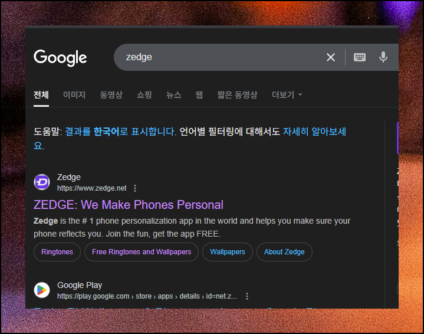Click the About Zedge chip
424x334 pixels.
coord(284,252)
